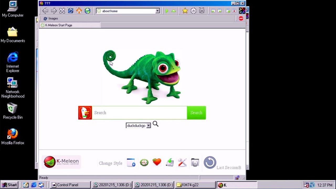Switch to the KM74-g22 folder taskbar button
This screenshot has height=189, width=336.
[195, 185]
